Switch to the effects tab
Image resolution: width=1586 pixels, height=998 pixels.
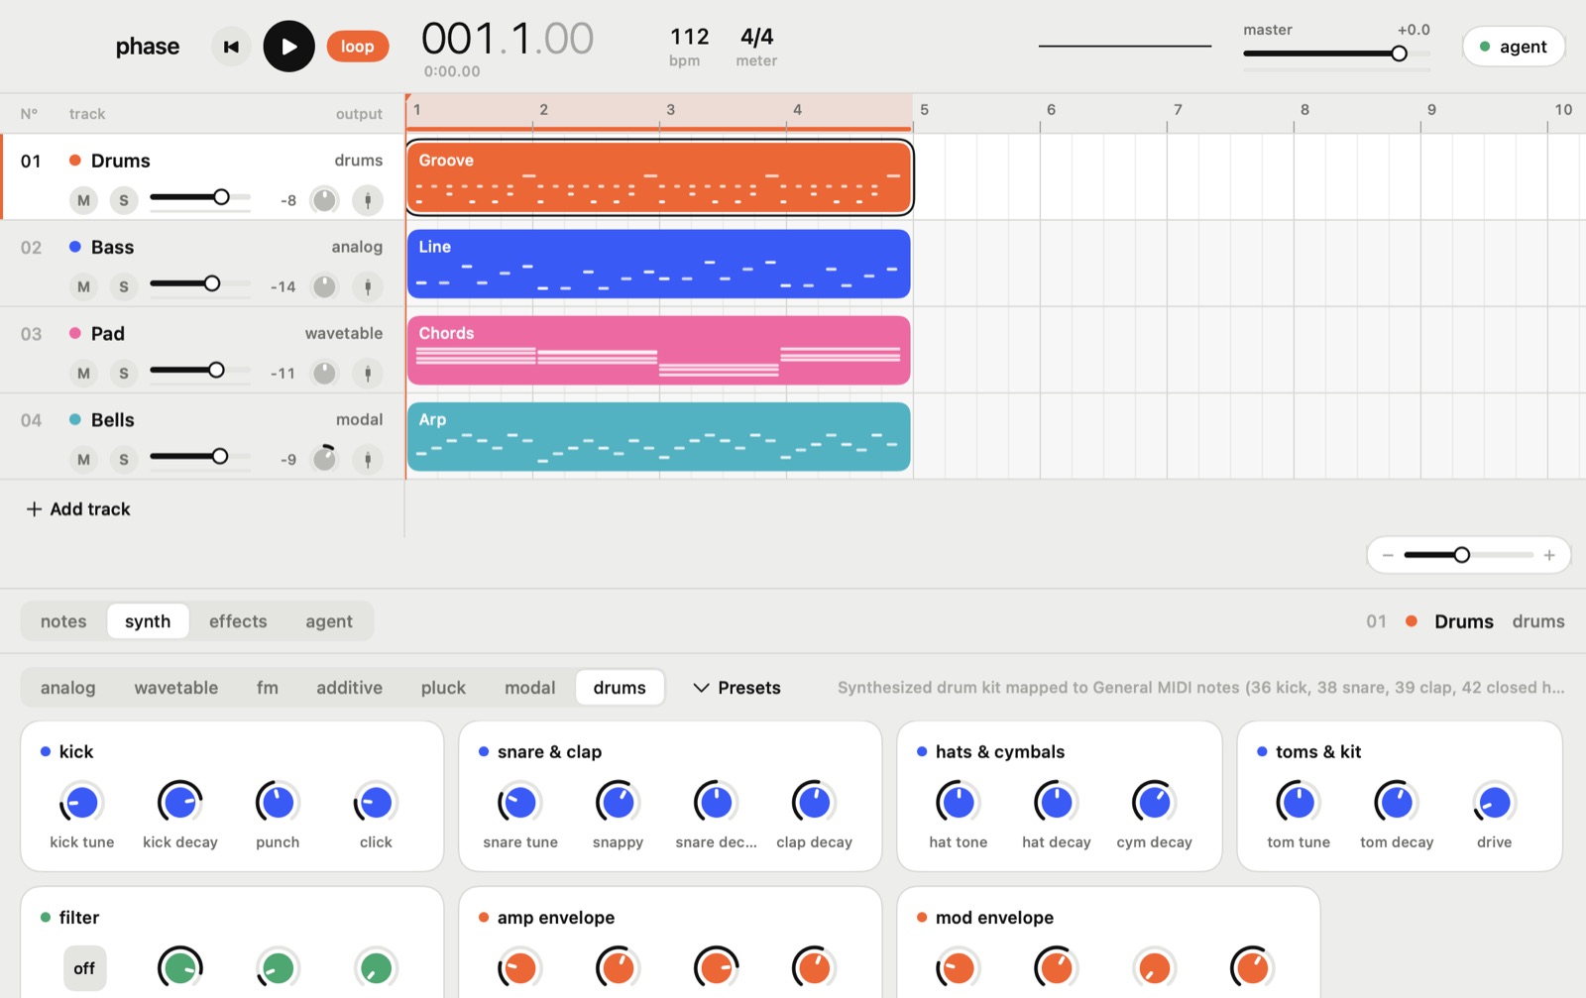tap(238, 621)
